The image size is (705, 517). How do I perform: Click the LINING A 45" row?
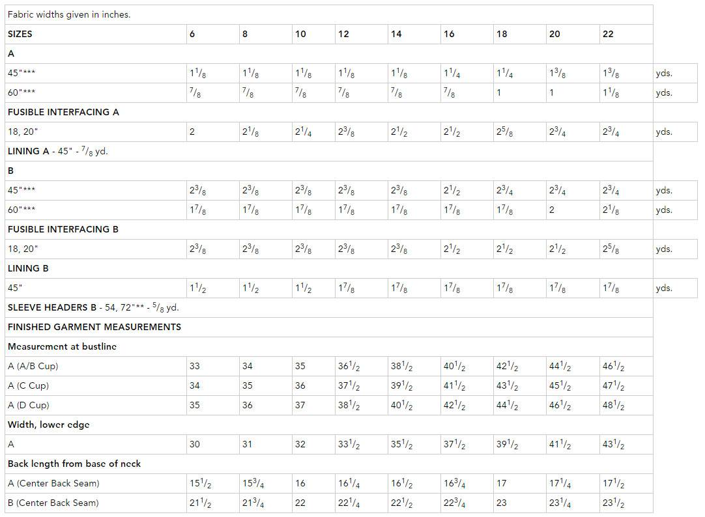[x=328, y=151]
